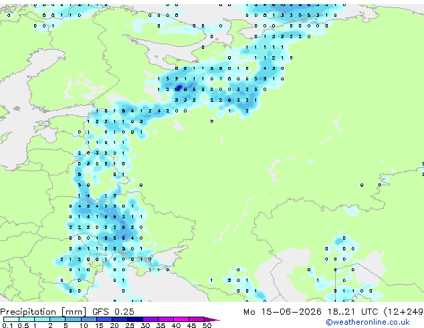This screenshot has height=328, width=424.
Task: Select the 1–2 mm legend swatch
Action: [x=42, y=319]
